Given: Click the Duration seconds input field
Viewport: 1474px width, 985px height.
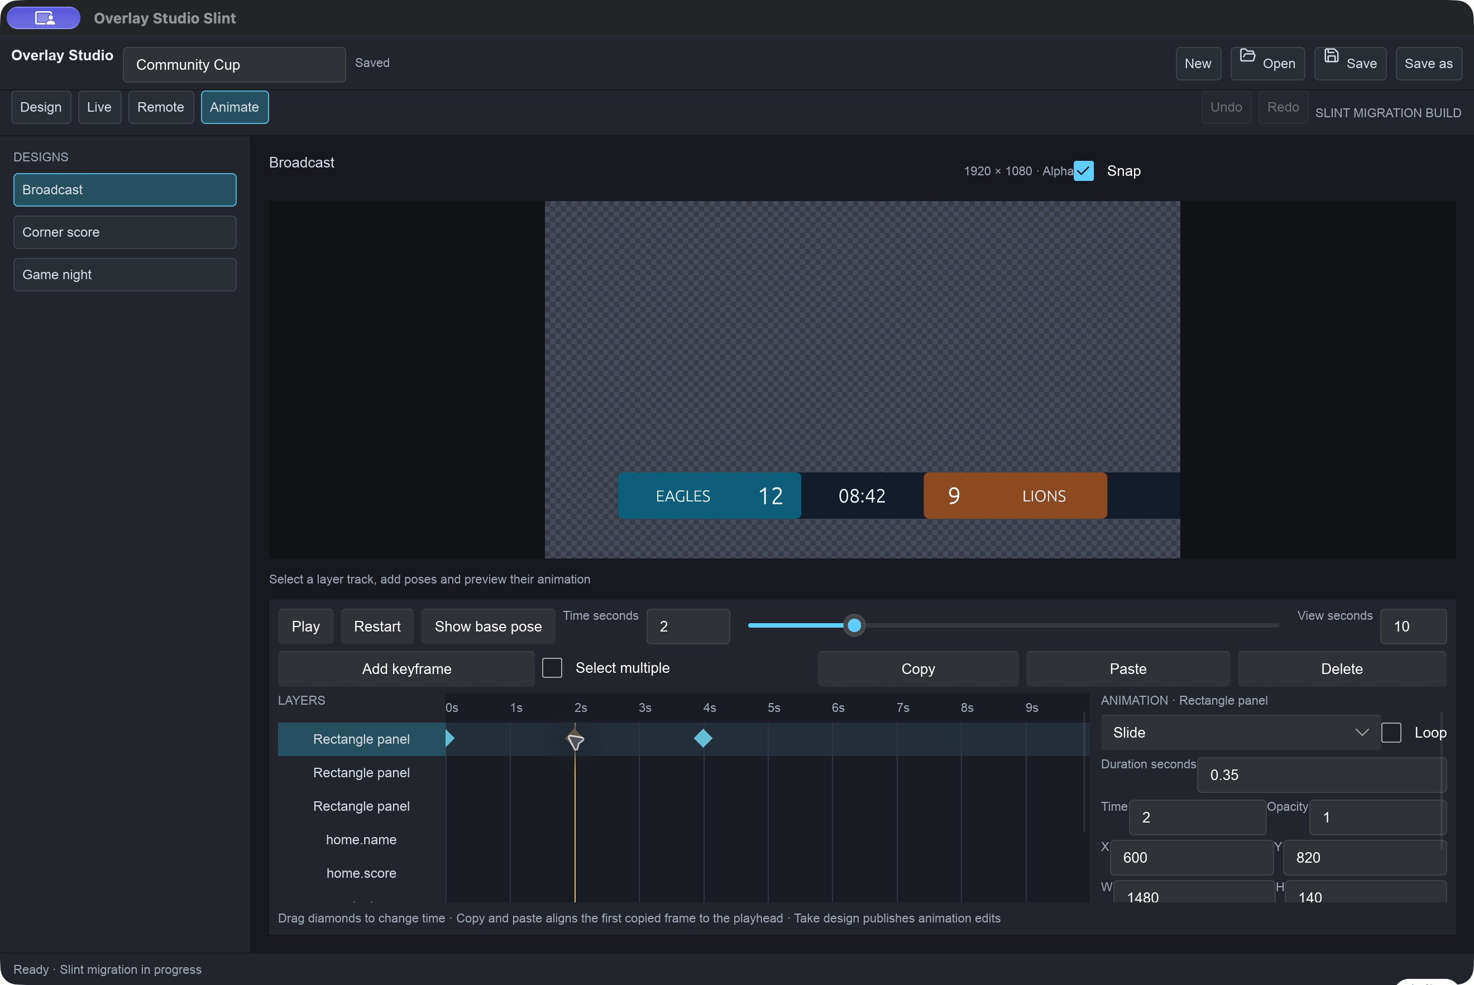Looking at the screenshot, I should point(1322,775).
